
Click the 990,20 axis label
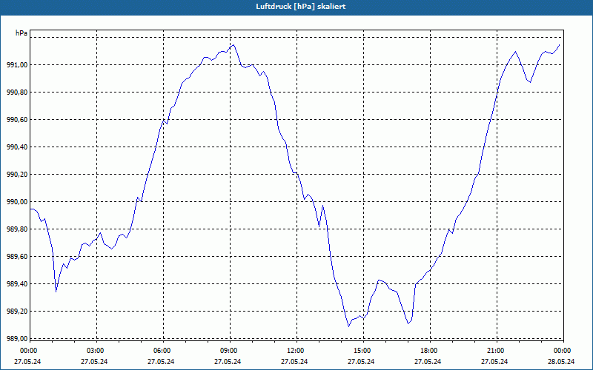point(17,175)
